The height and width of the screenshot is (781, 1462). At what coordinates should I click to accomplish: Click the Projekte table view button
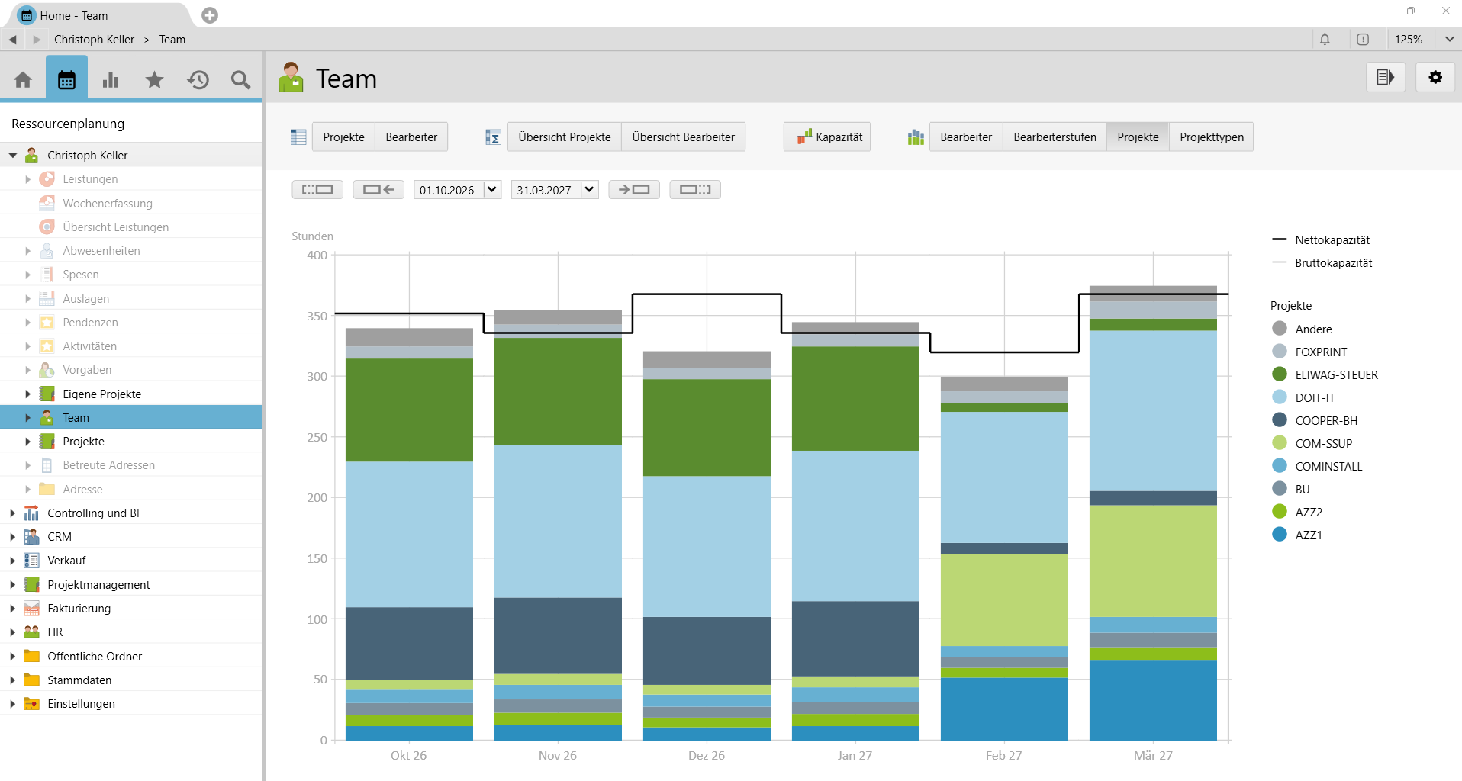tap(343, 137)
